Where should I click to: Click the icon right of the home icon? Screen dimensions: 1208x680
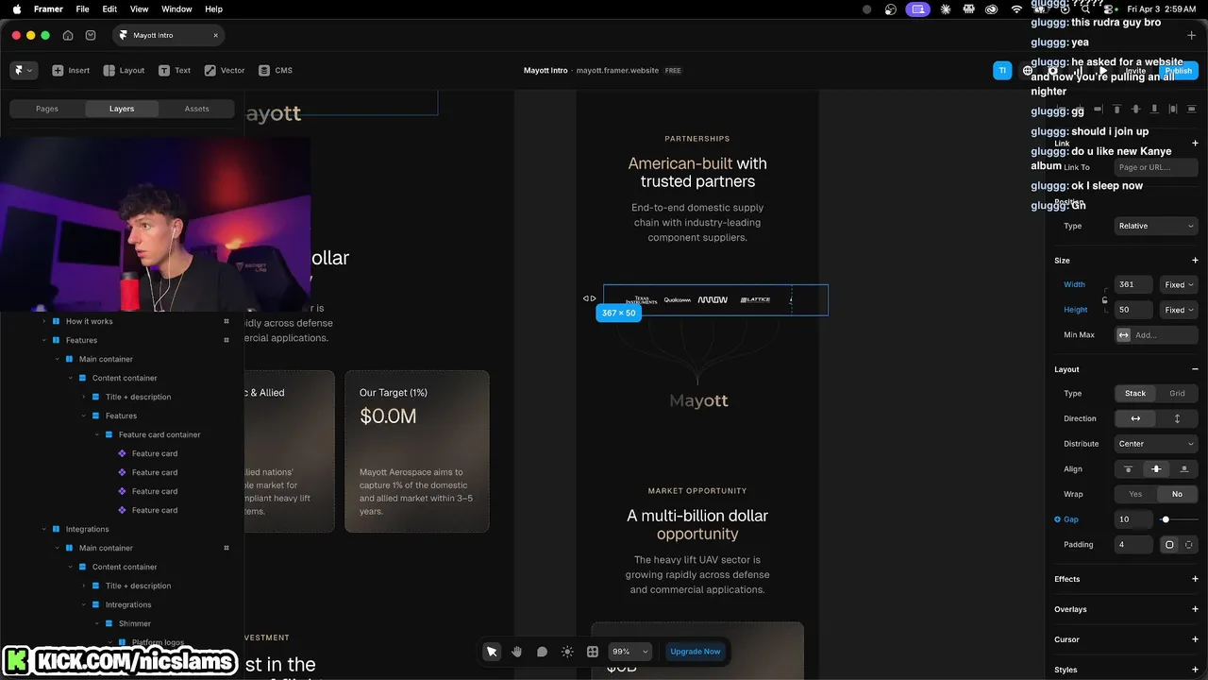[91, 35]
